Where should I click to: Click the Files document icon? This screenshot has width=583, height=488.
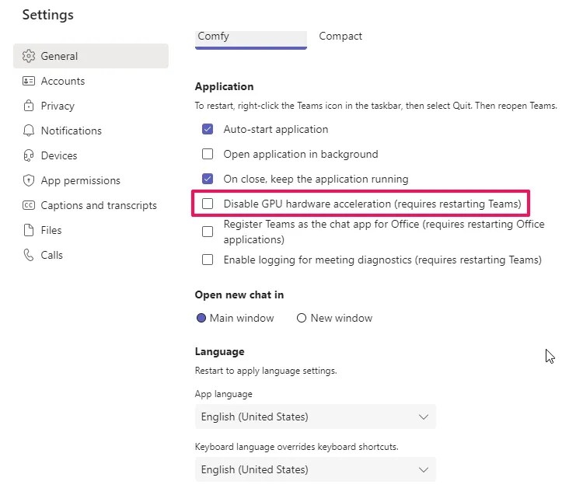click(29, 230)
